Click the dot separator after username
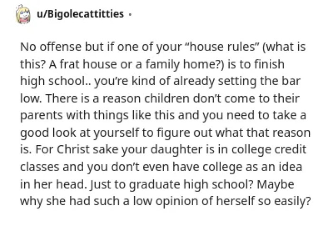Viewport: 333px width, 231px height. 130,15
